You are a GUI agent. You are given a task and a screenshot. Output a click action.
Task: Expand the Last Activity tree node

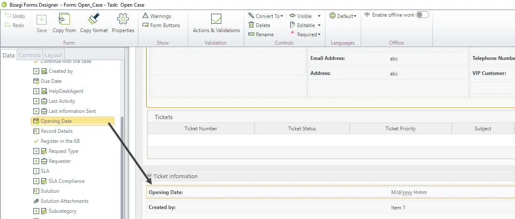tap(36, 101)
